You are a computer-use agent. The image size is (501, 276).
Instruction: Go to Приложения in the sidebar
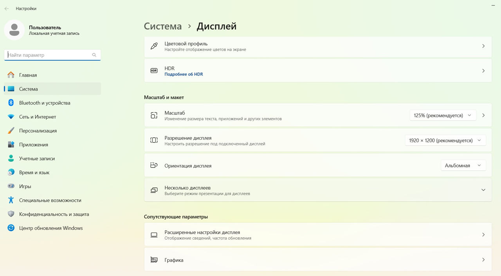click(x=34, y=145)
